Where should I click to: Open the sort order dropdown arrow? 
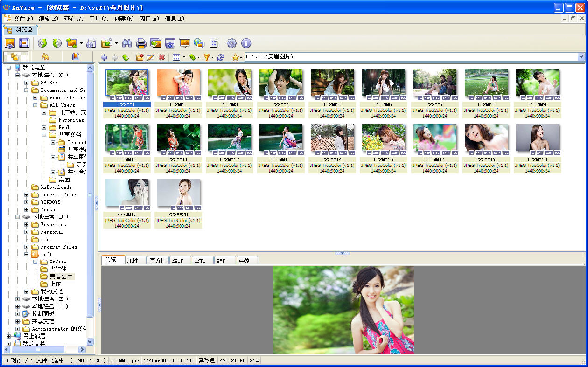pos(199,57)
